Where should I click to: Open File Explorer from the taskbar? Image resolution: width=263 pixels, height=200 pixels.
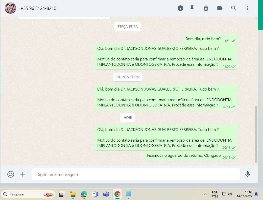73,194
